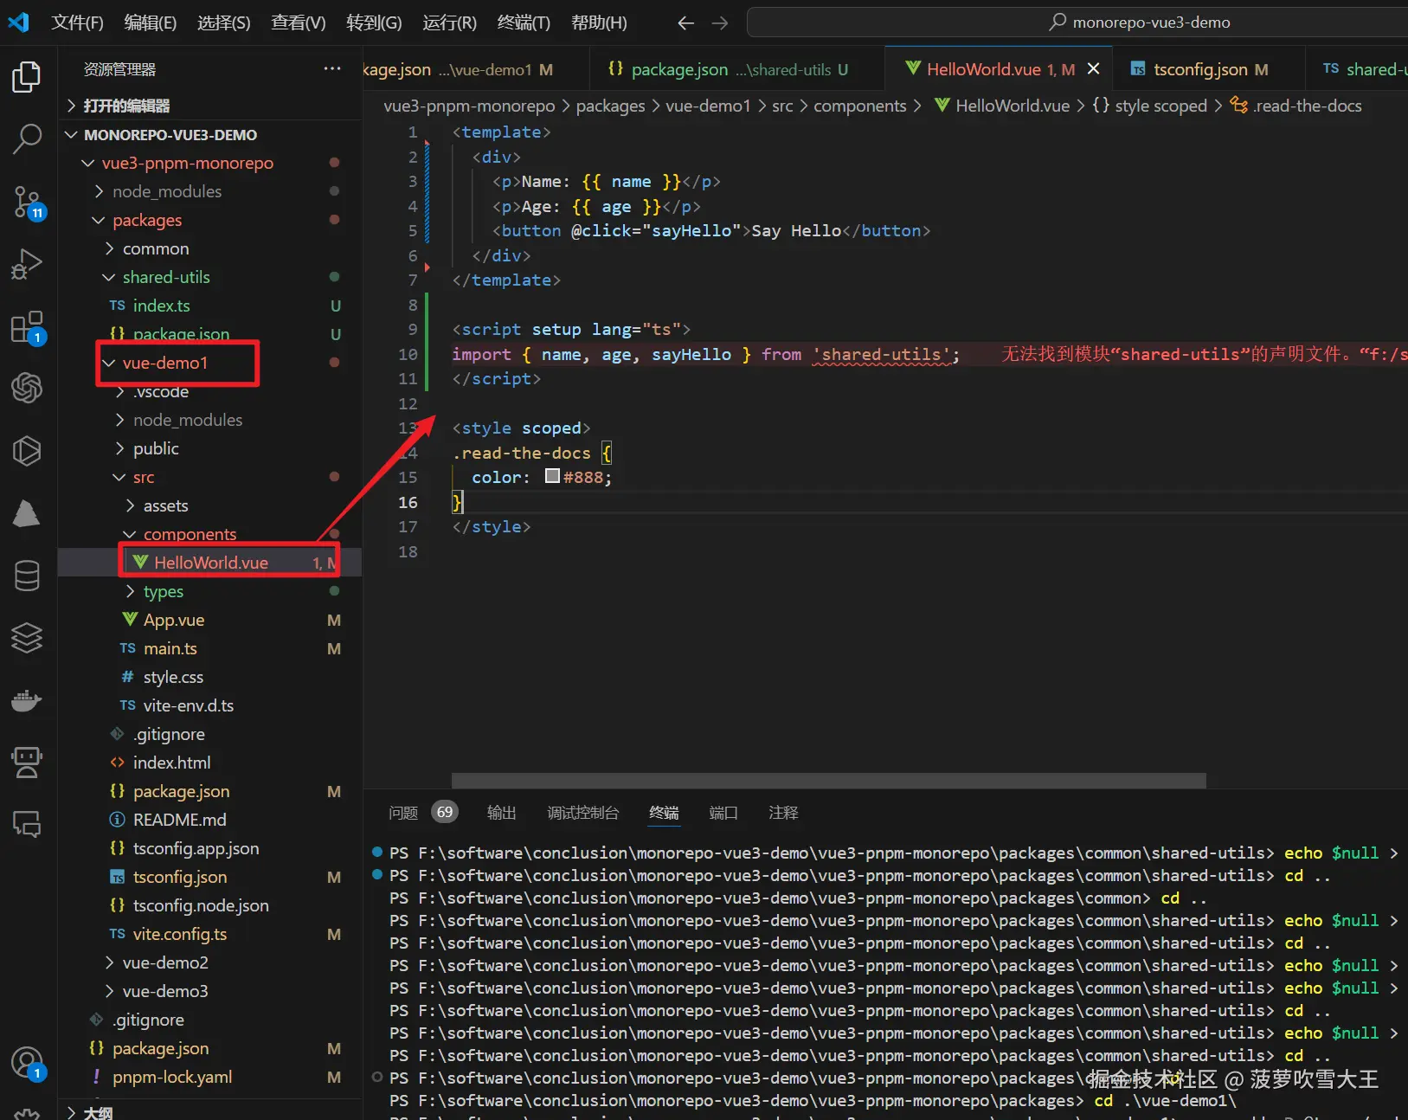Open Source Control view with 11 changes
Image resolution: width=1408 pixels, height=1120 pixels.
(x=26, y=202)
